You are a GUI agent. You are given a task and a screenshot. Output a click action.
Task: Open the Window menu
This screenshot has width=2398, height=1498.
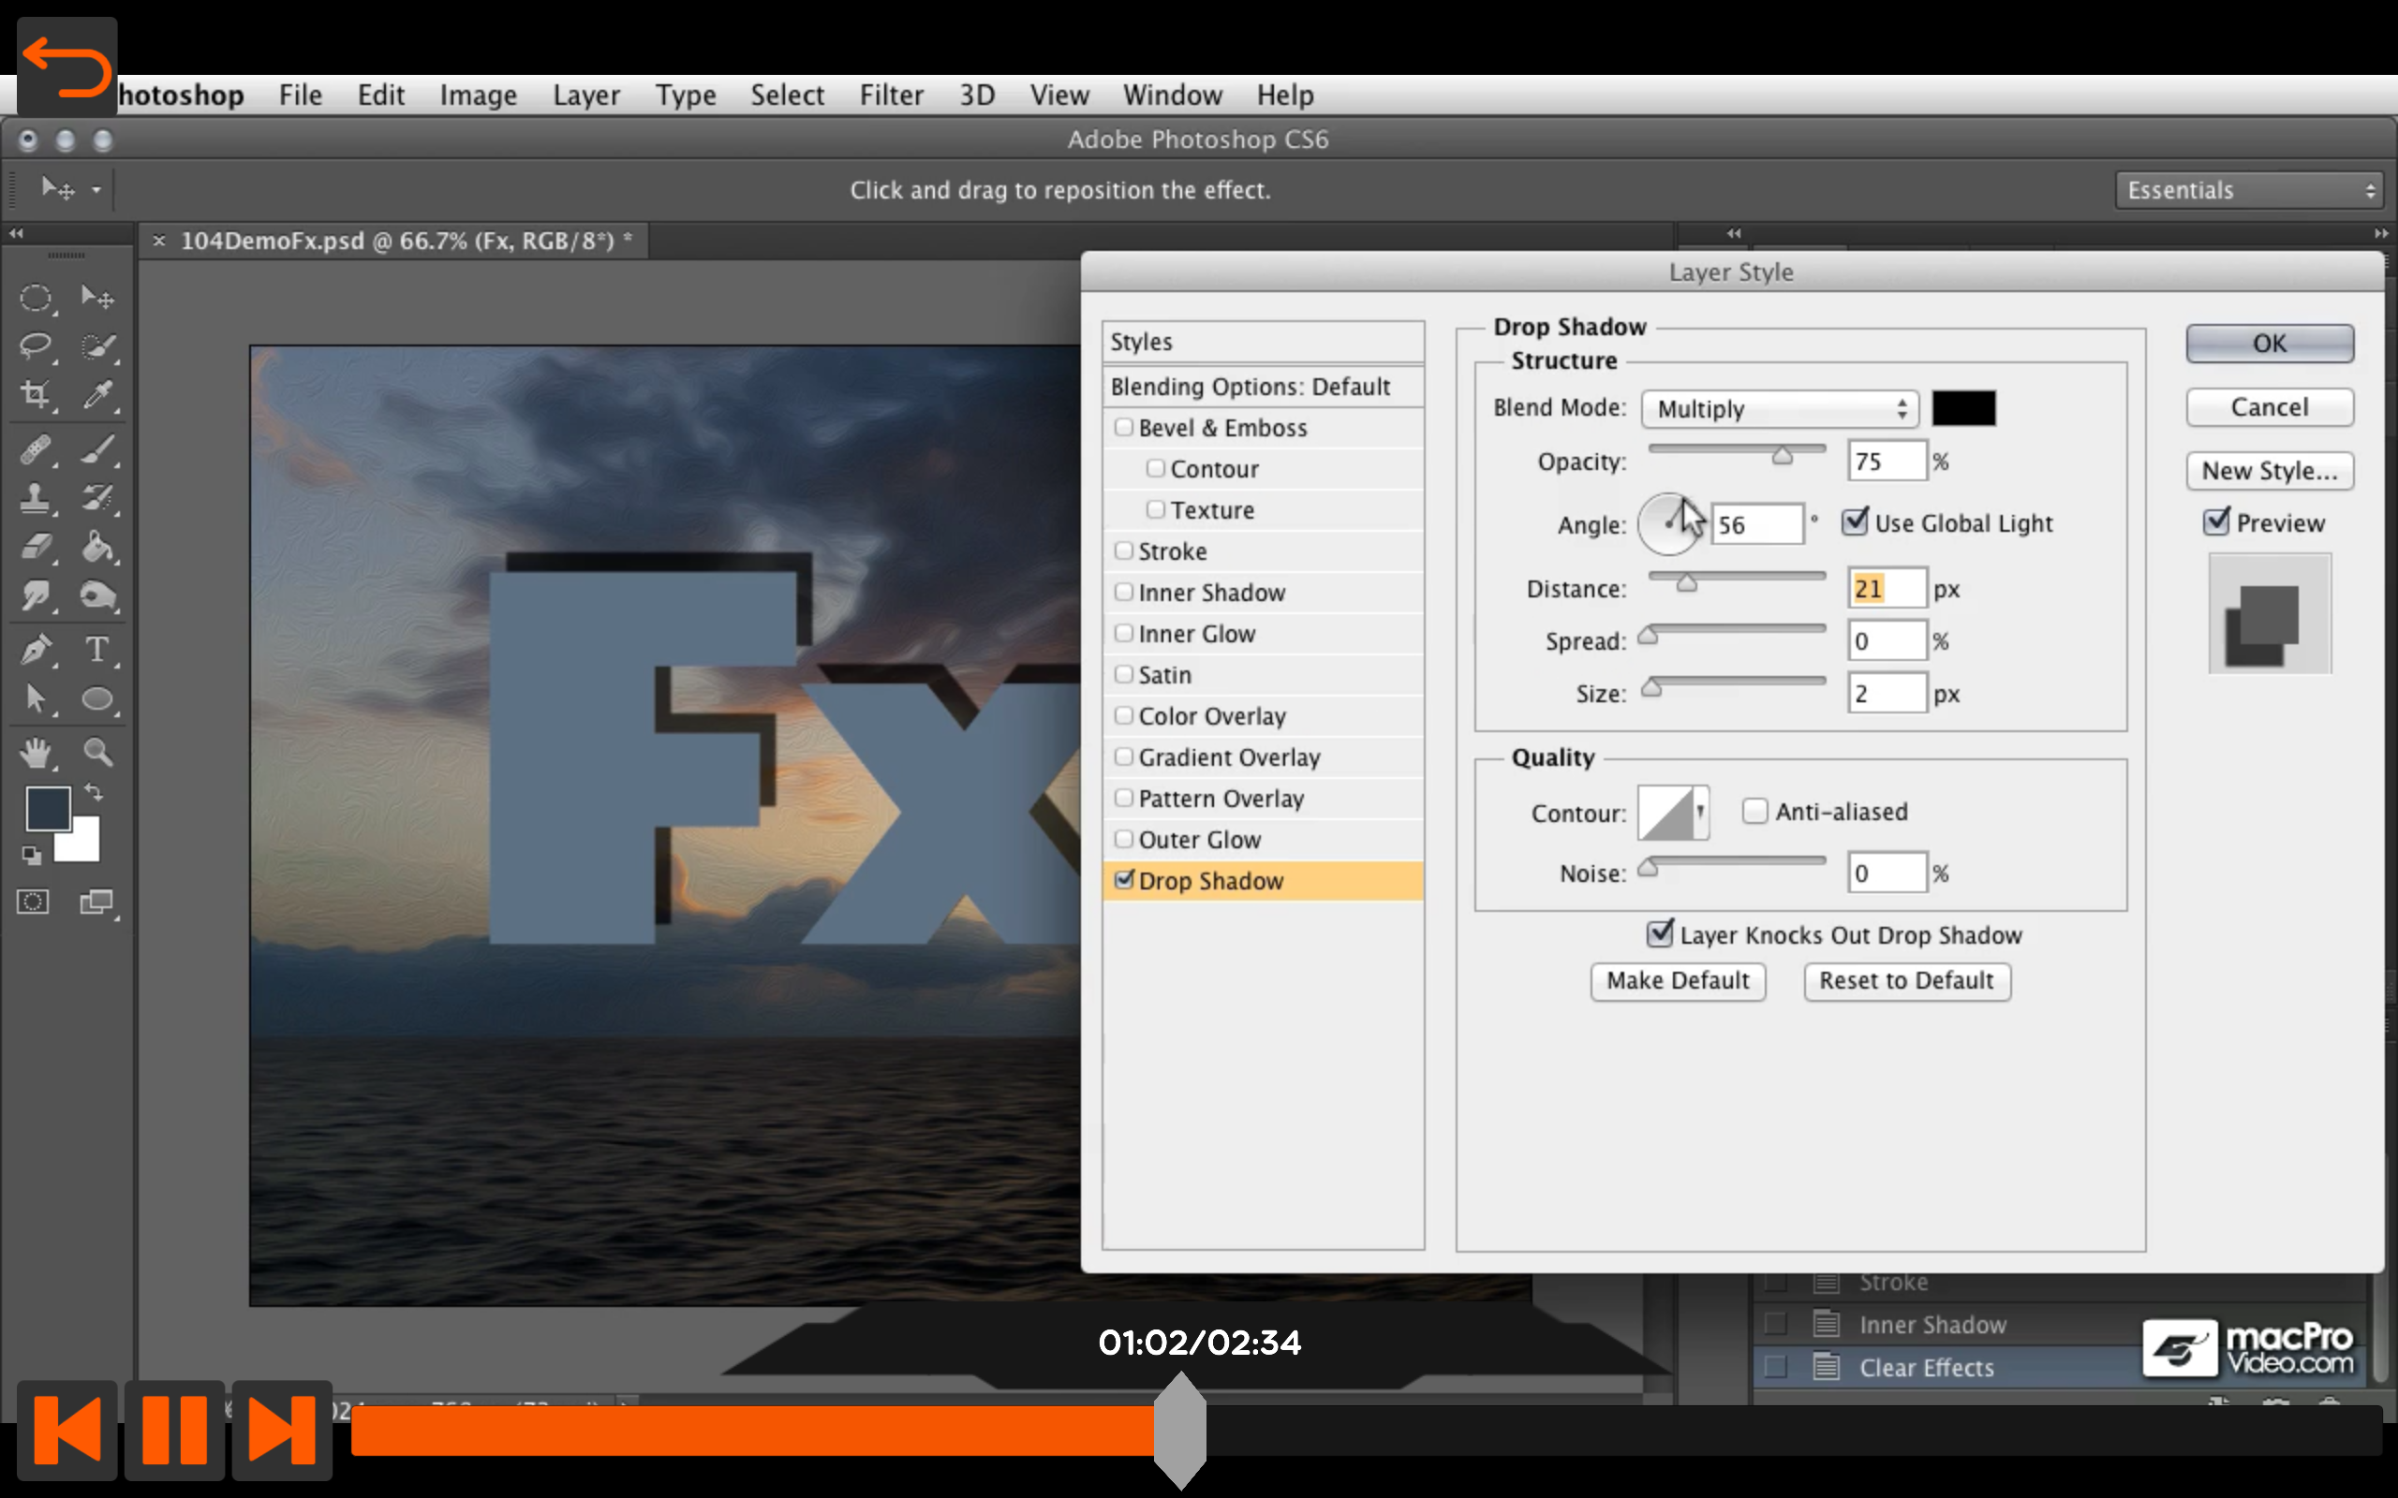1172,95
